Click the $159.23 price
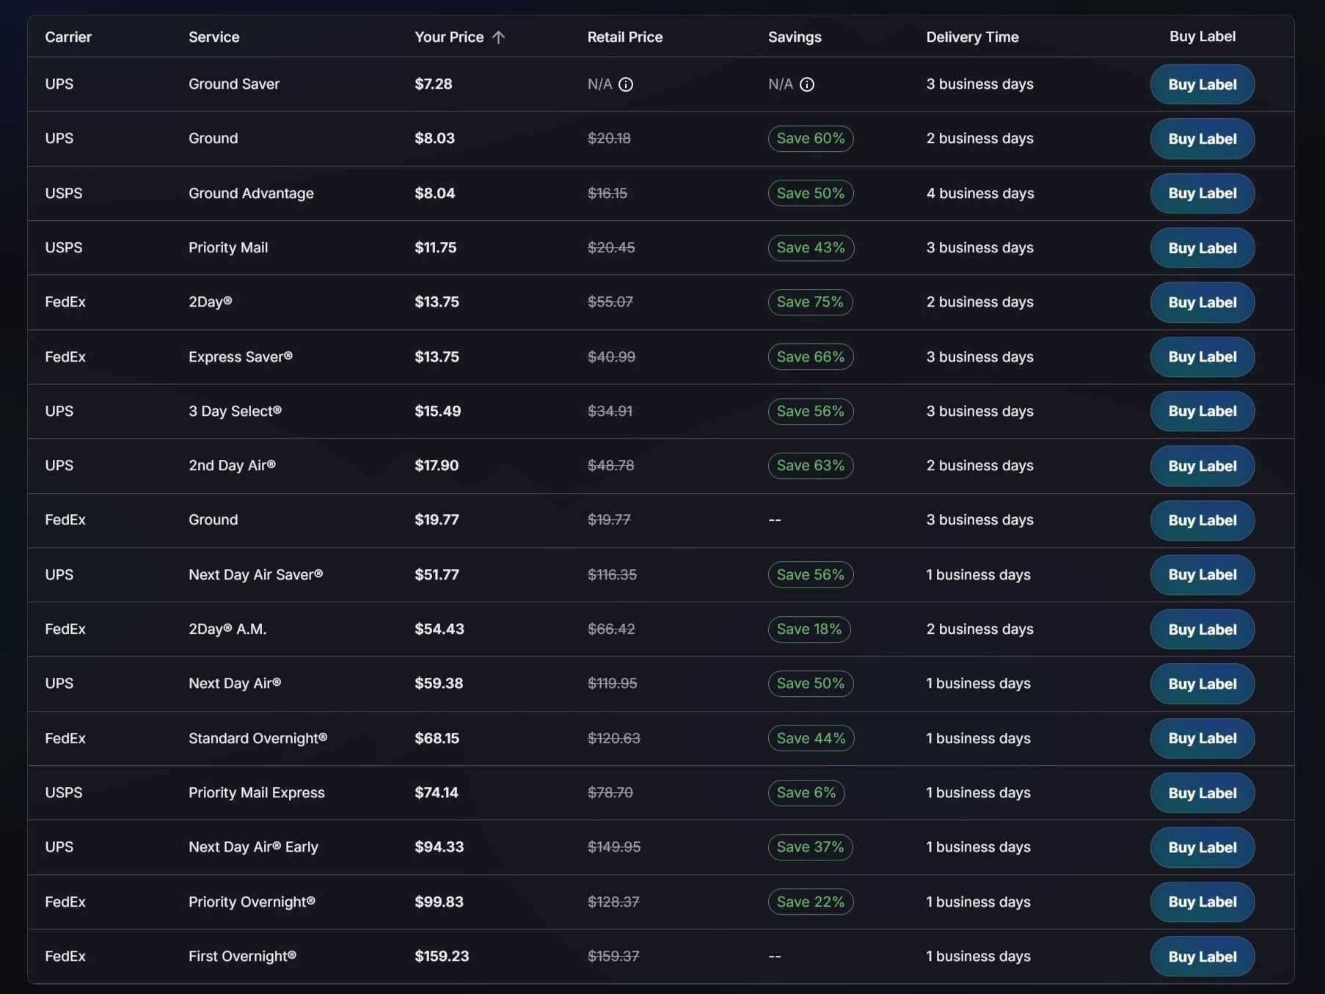Image resolution: width=1325 pixels, height=994 pixels. [442, 957]
